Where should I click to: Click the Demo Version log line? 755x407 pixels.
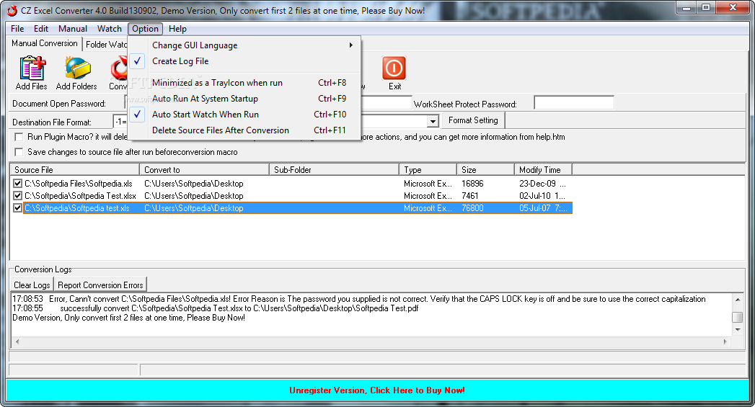(128, 318)
